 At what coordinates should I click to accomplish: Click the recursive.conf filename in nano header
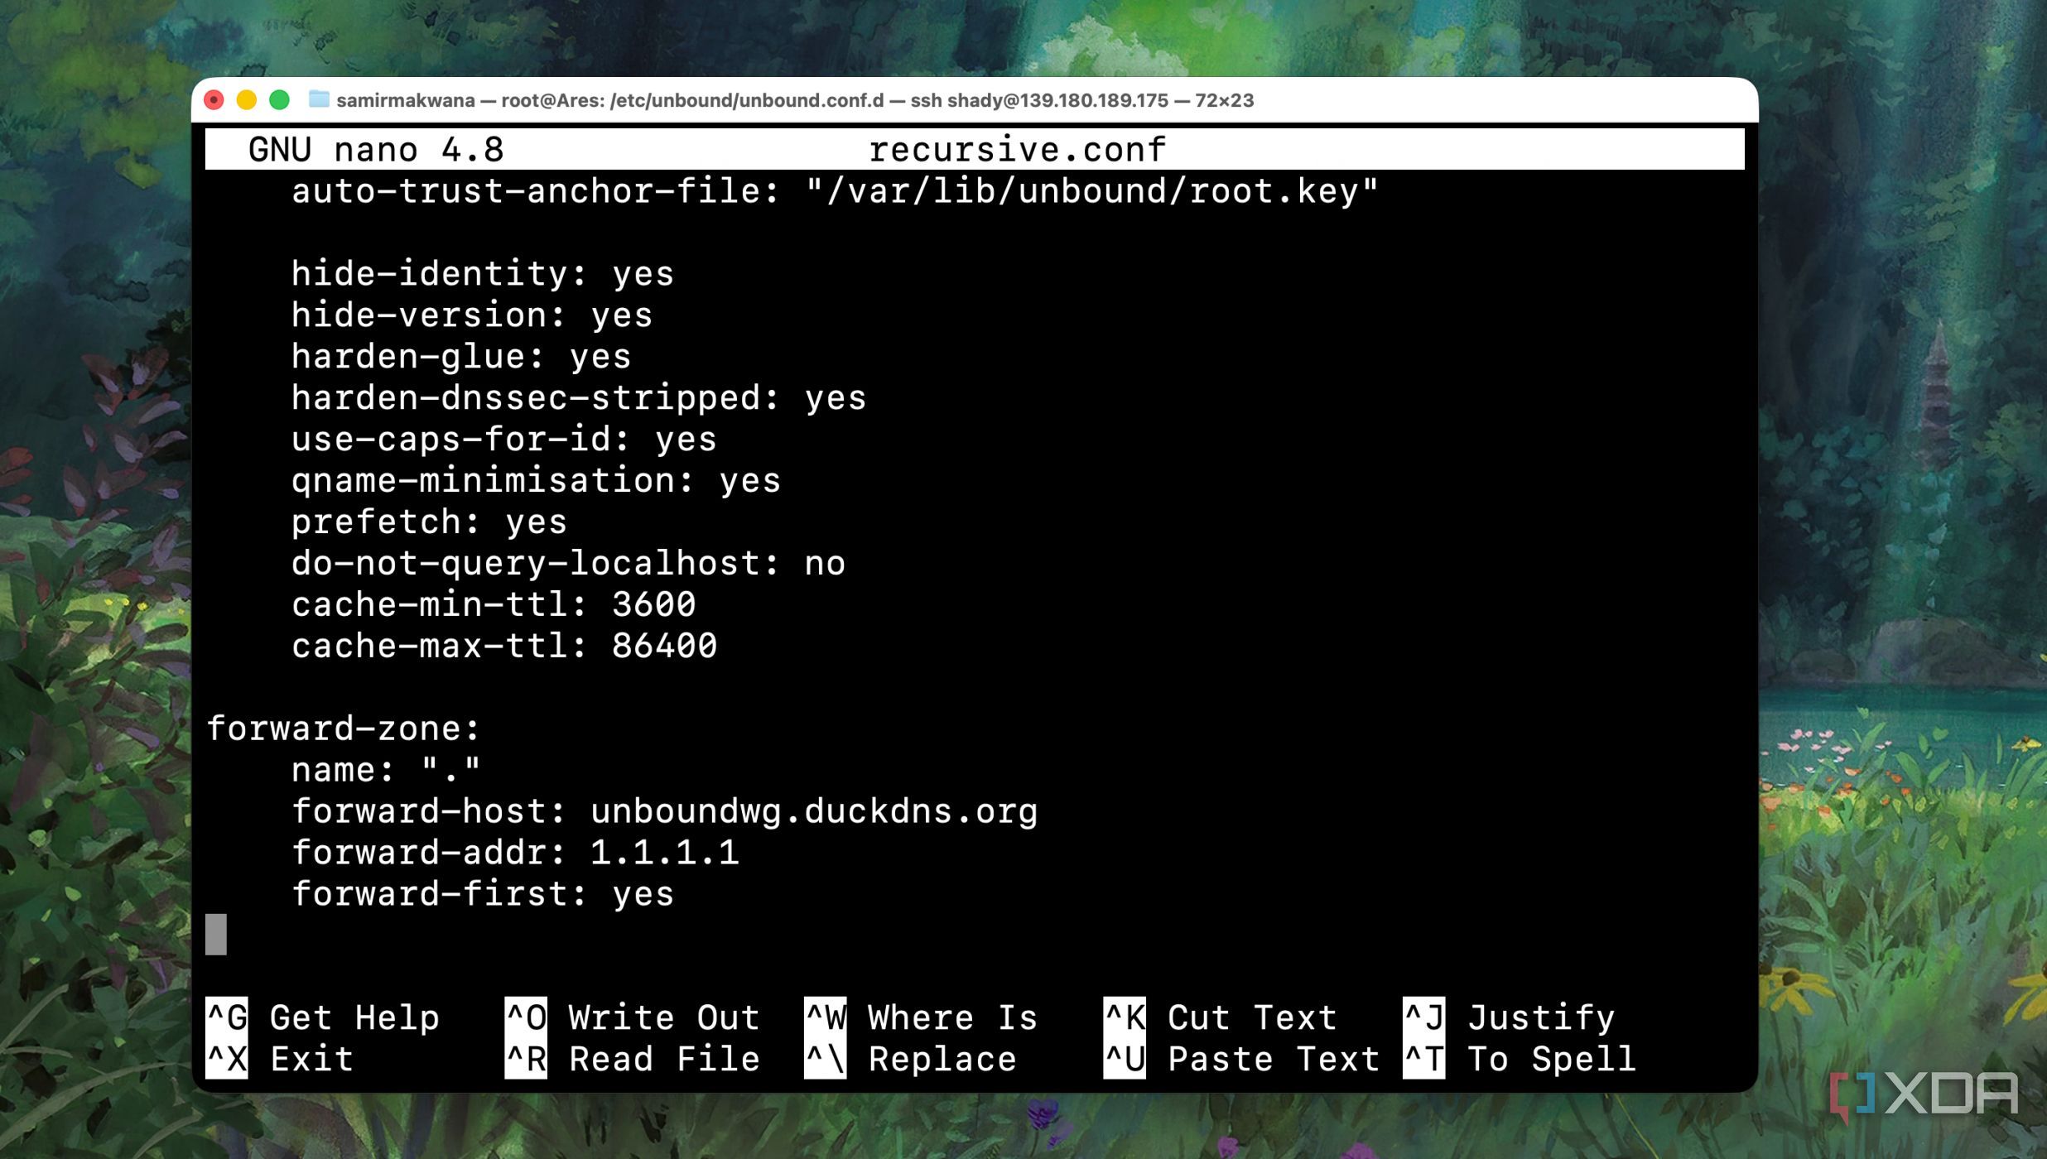pyautogui.click(x=1017, y=150)
